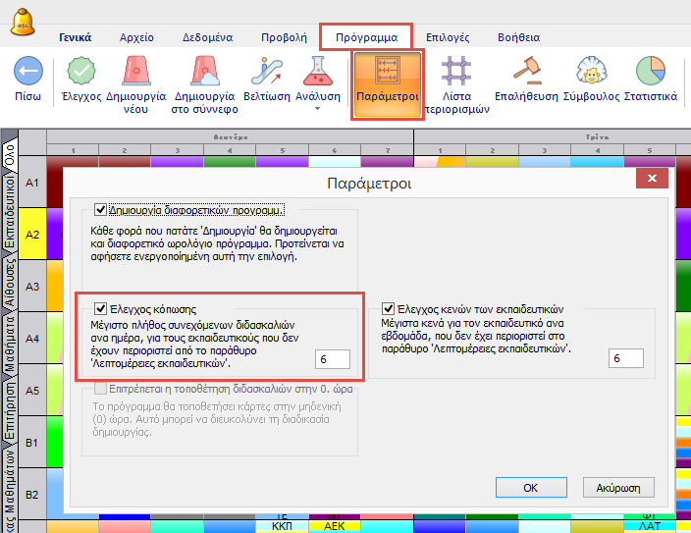The width and height of the screenshot is (691, 533).
Task: Switch to the Επιλογές ribbon tab
Action: [448, 37]
